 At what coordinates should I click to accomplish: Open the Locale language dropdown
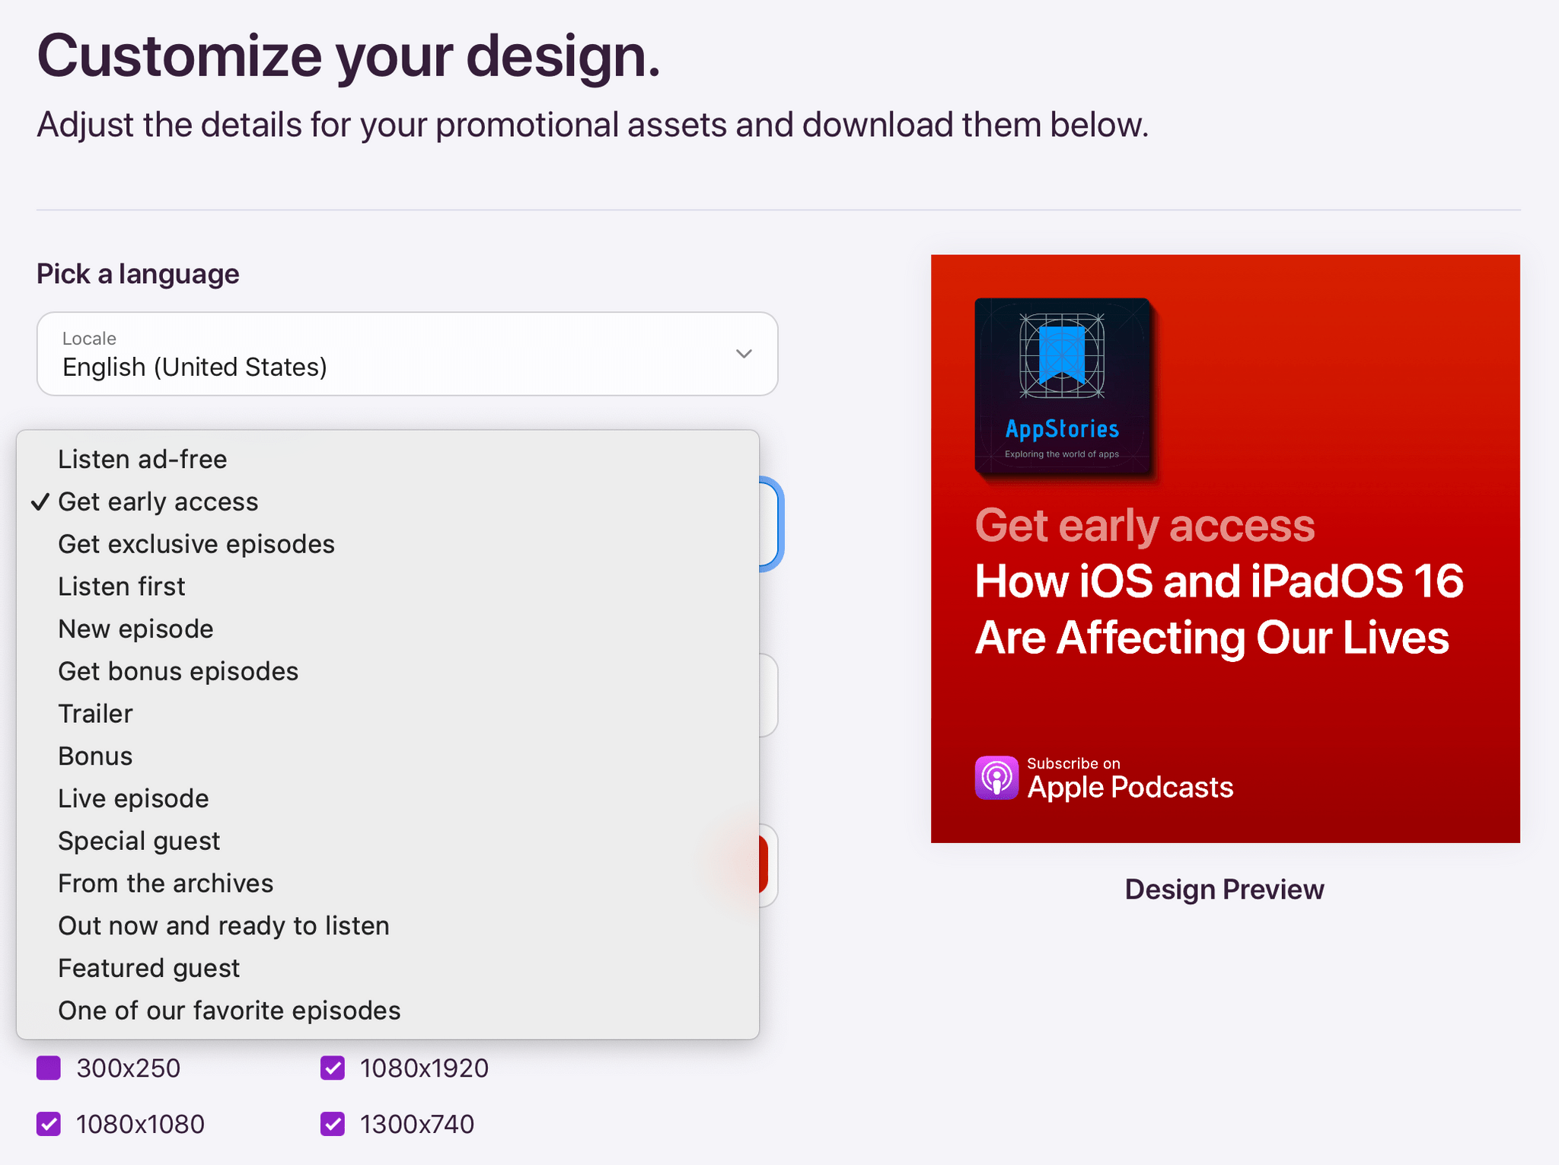click(407, 354)
